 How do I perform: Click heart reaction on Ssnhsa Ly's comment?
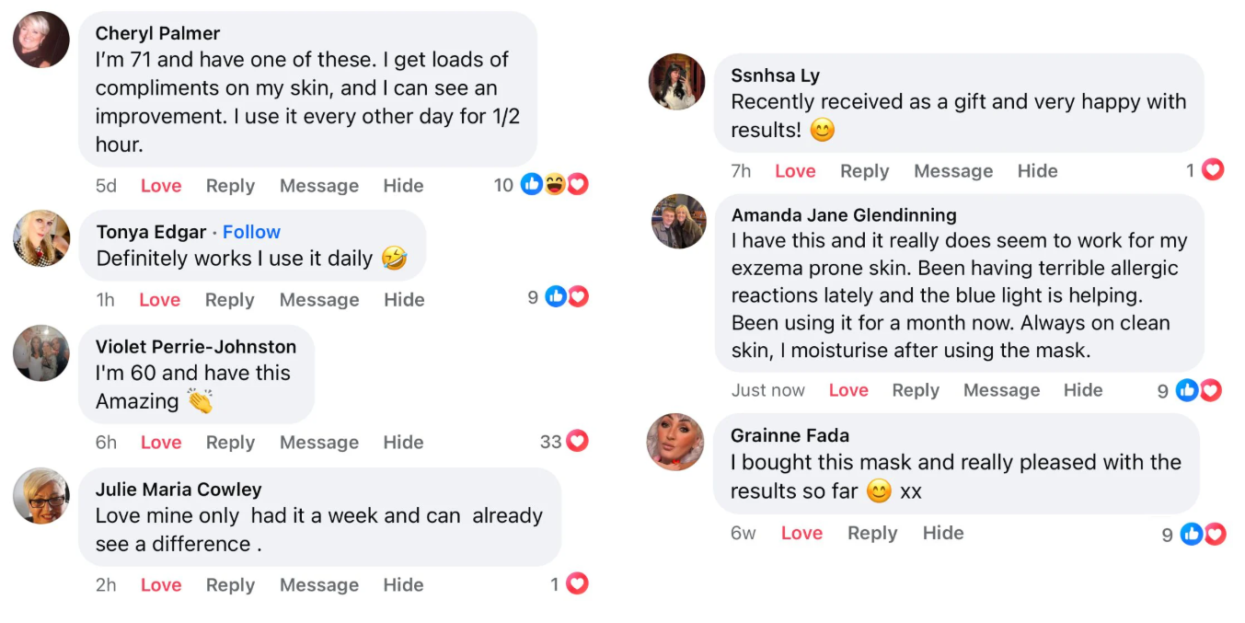(x=1213, y=170)
